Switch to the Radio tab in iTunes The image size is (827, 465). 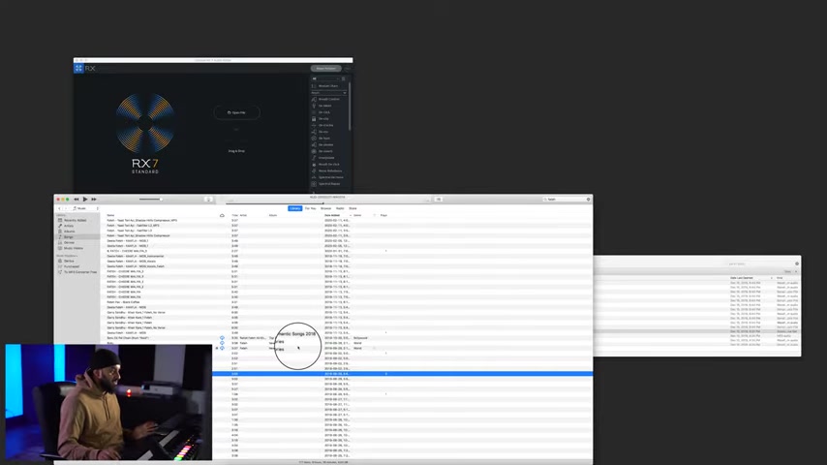(340, 208)
